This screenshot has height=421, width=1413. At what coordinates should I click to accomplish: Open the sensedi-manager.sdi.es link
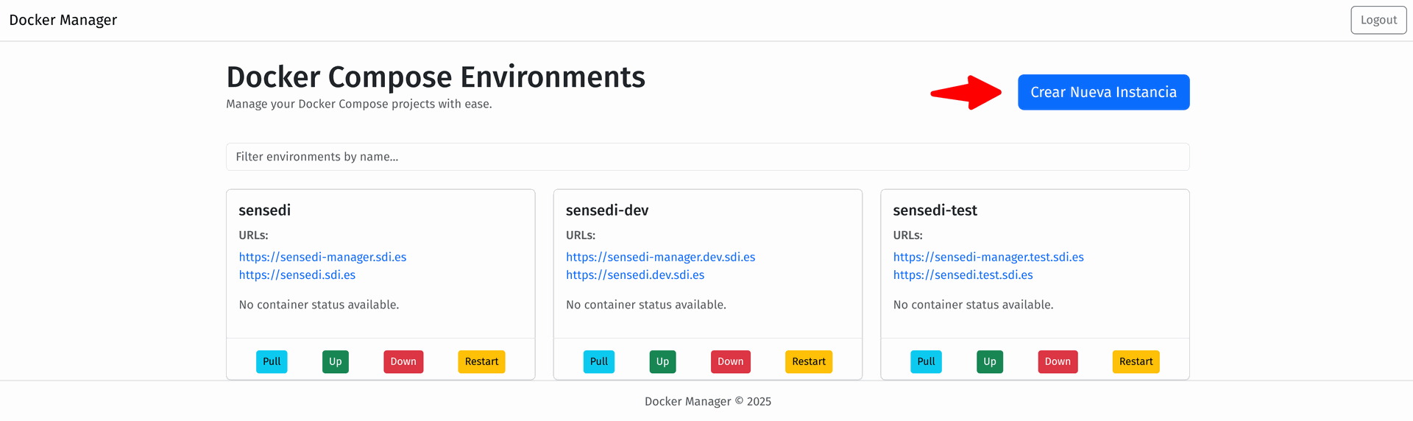pyautogui.click(x=322, y=257)
